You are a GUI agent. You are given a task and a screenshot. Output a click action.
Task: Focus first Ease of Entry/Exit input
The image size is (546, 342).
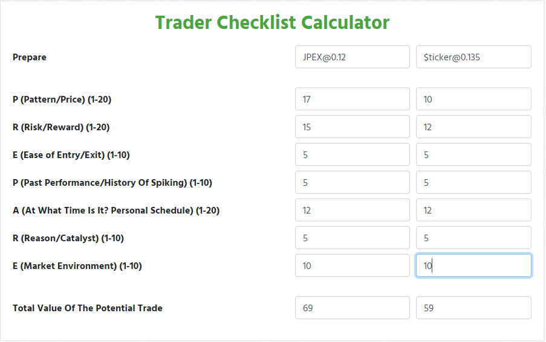click(352, 154)
